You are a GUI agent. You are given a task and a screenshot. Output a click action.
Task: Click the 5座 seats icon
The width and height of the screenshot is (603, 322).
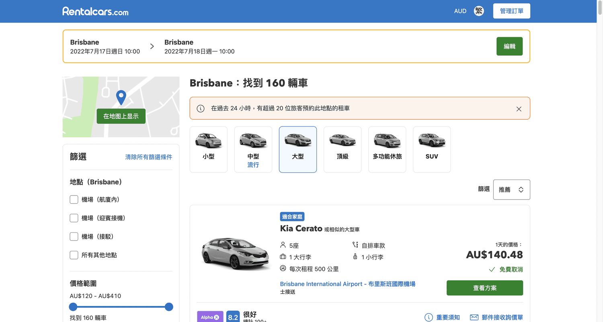283,245
